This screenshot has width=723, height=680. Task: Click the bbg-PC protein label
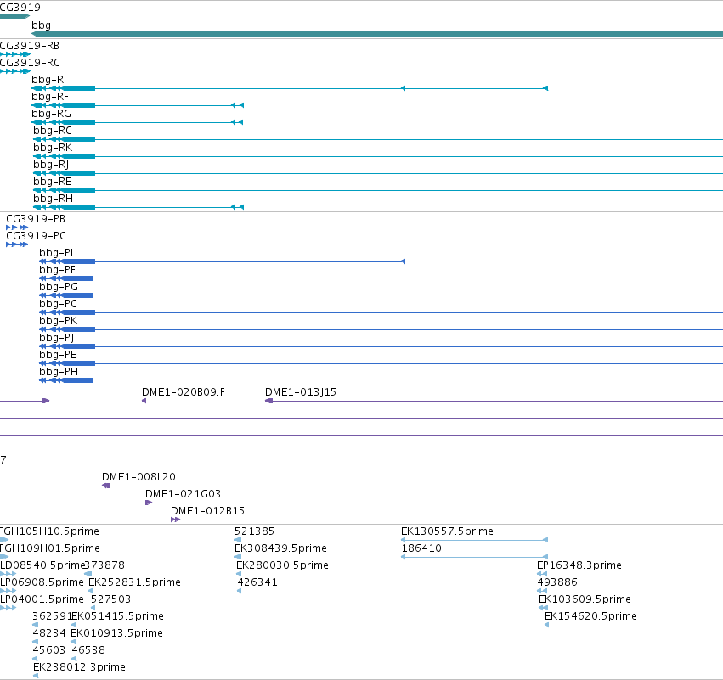pyautogui.click(x=58, y=304)
